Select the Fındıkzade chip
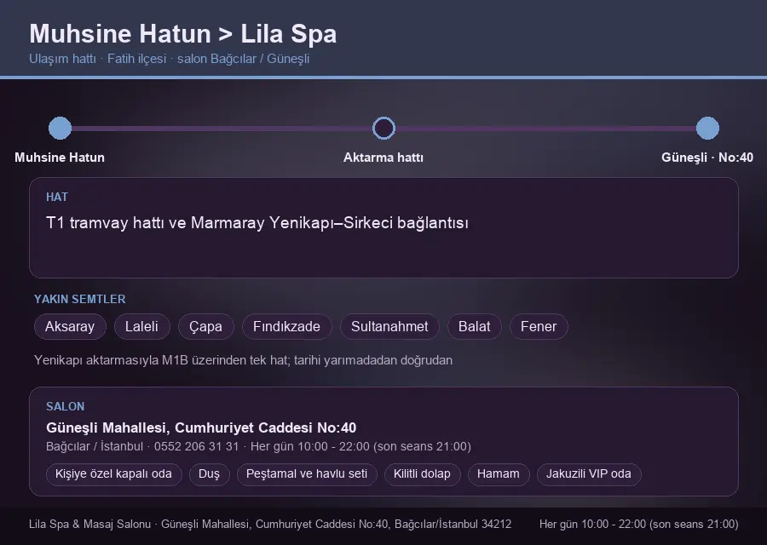 click(x=286, y=326)
